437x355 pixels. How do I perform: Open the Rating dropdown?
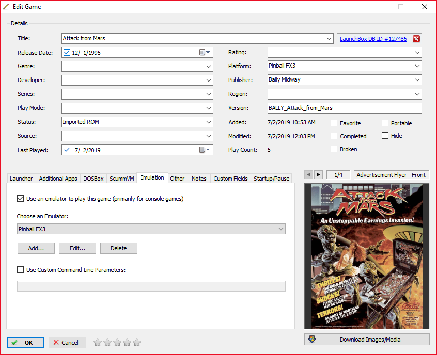(x=417, y=52)
